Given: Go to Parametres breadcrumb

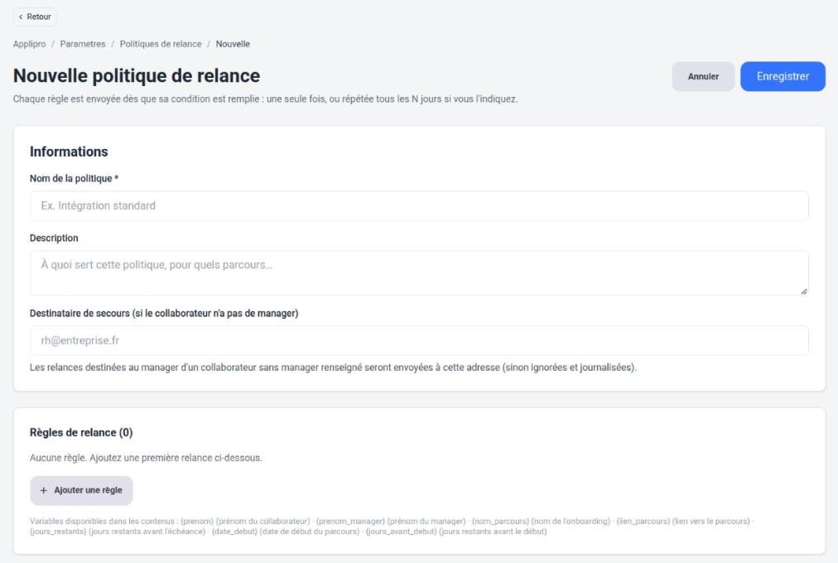Looking at the screenshot, I should (x=82, y=44).
